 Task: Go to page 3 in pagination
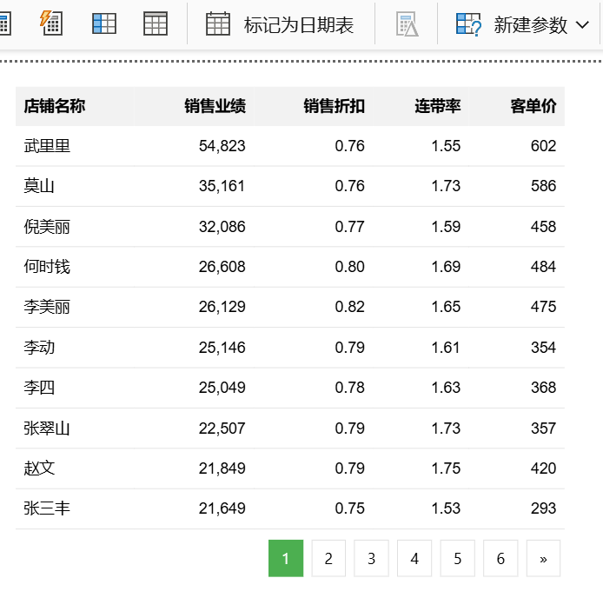[x=372, y=558]
